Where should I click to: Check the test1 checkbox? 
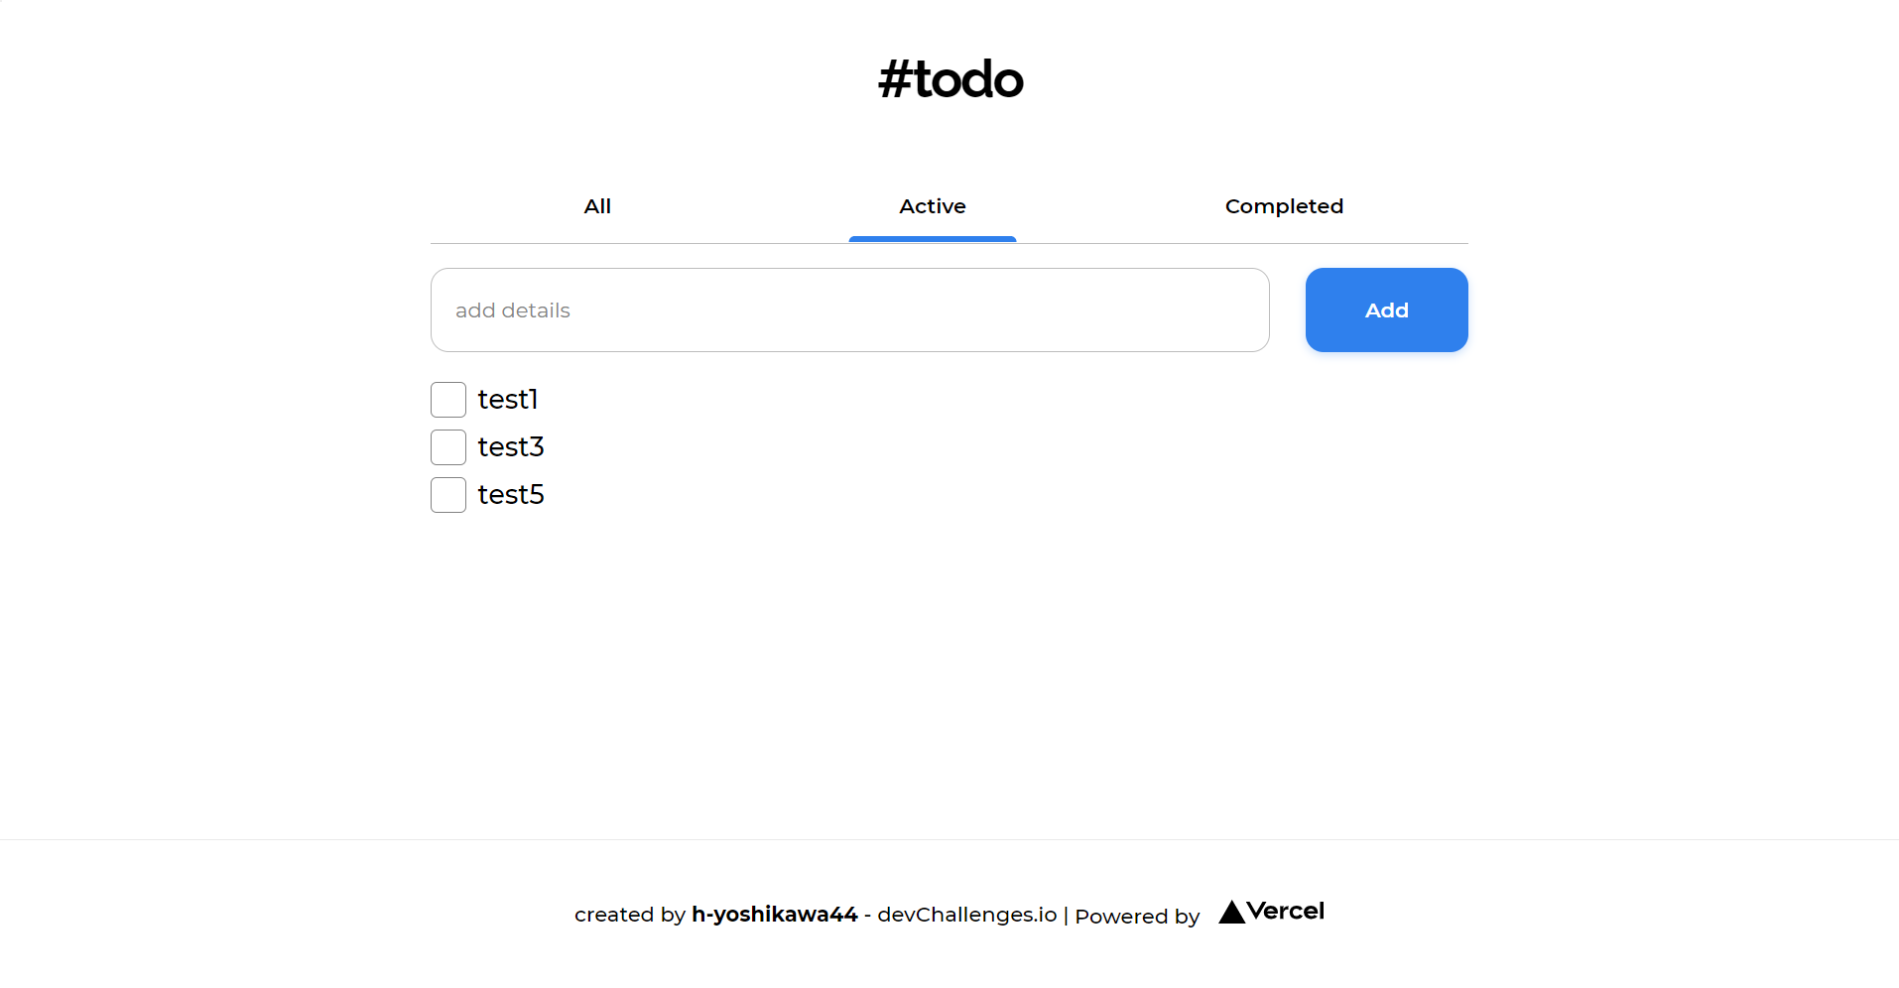click(x=447, y=399)
